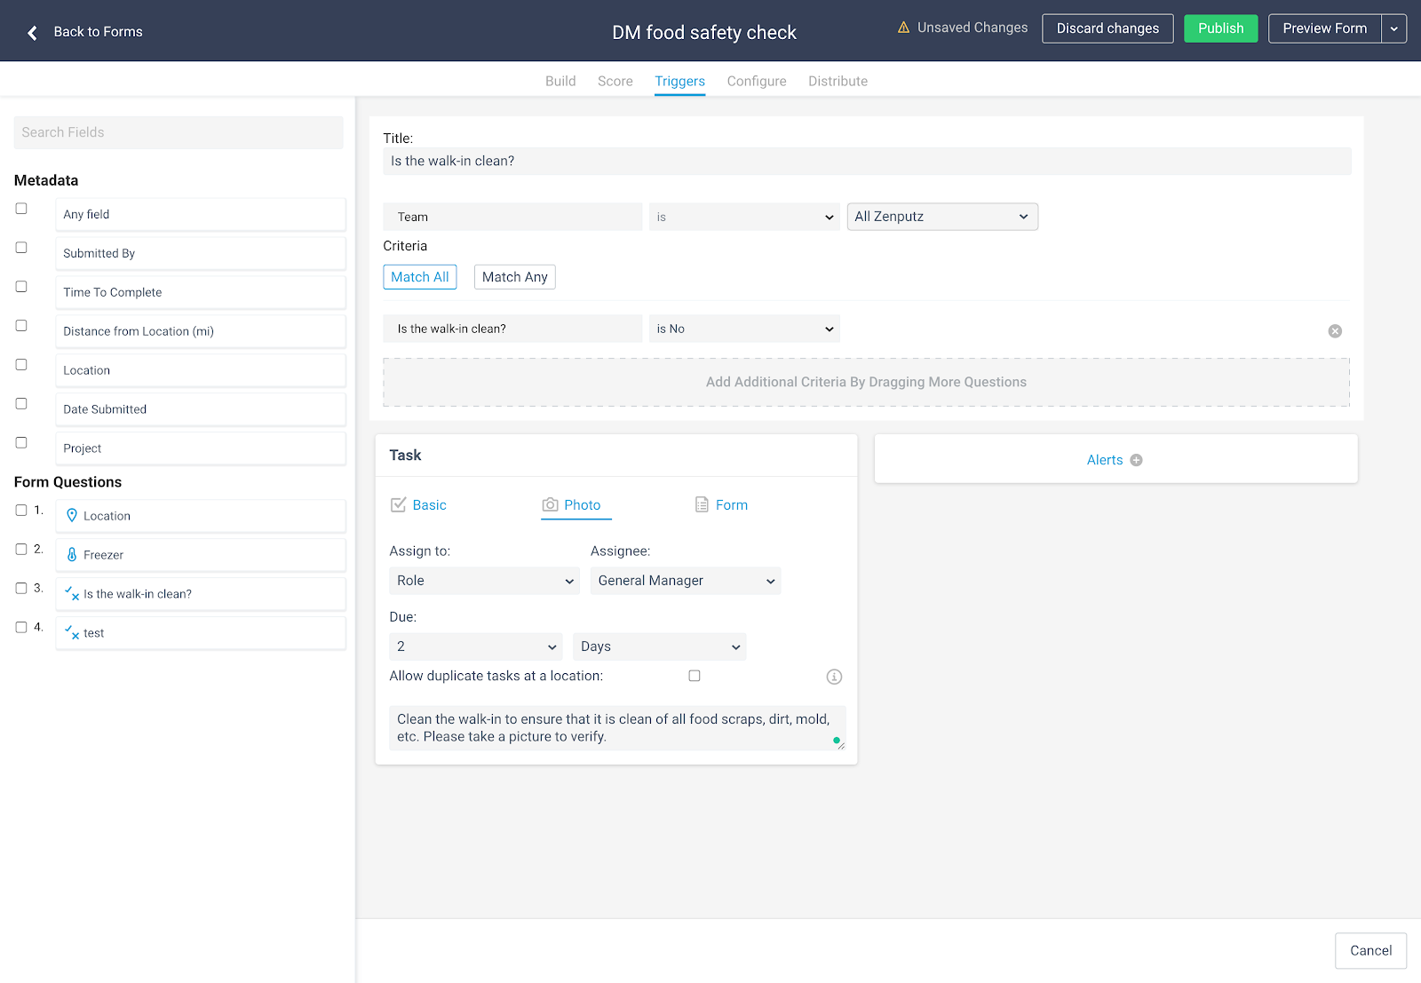Click the Discard changes button
The image size is (1421, 983).
tap(1107, 28)
